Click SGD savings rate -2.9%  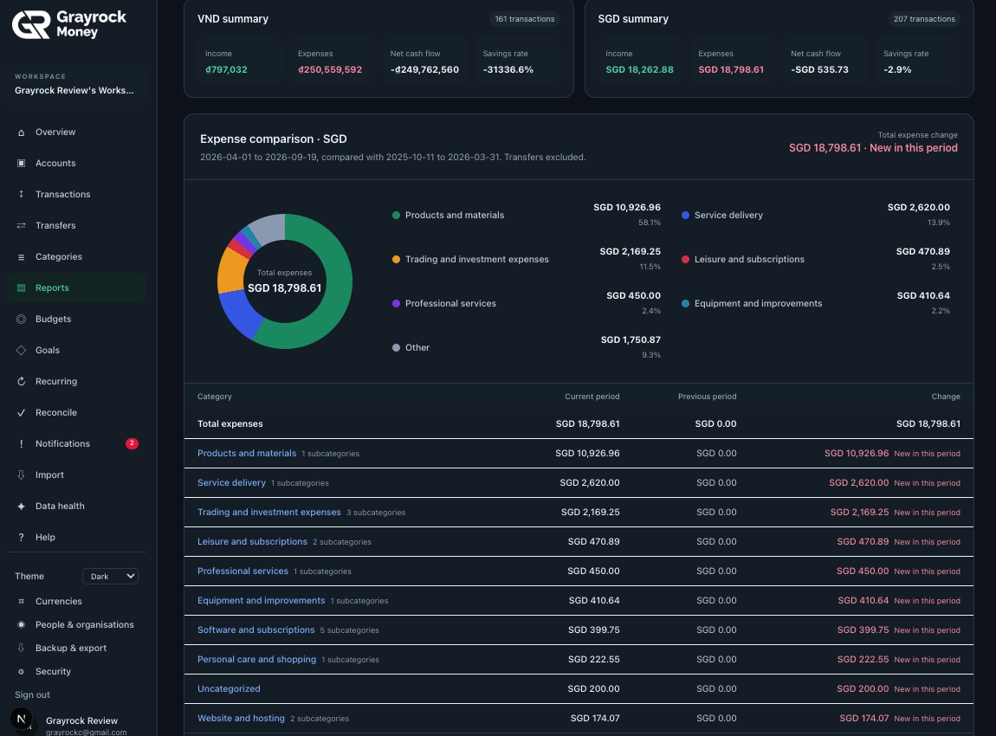897,69
